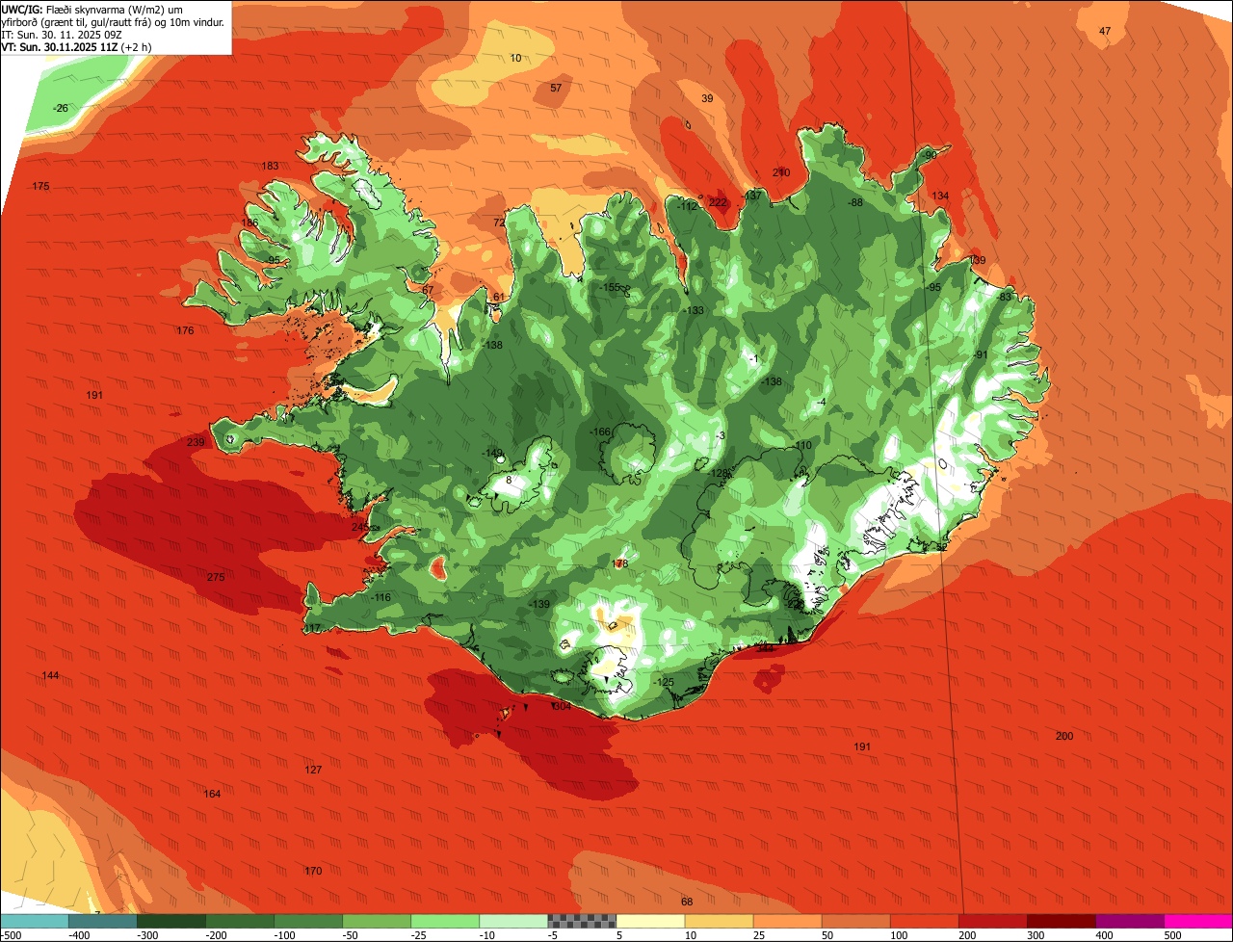Click the '72' value

(499, 222)
